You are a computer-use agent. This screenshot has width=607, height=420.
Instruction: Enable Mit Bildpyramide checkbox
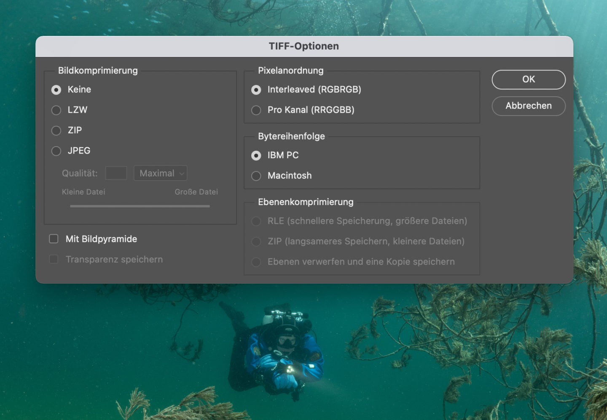click(x=54, y=239)
